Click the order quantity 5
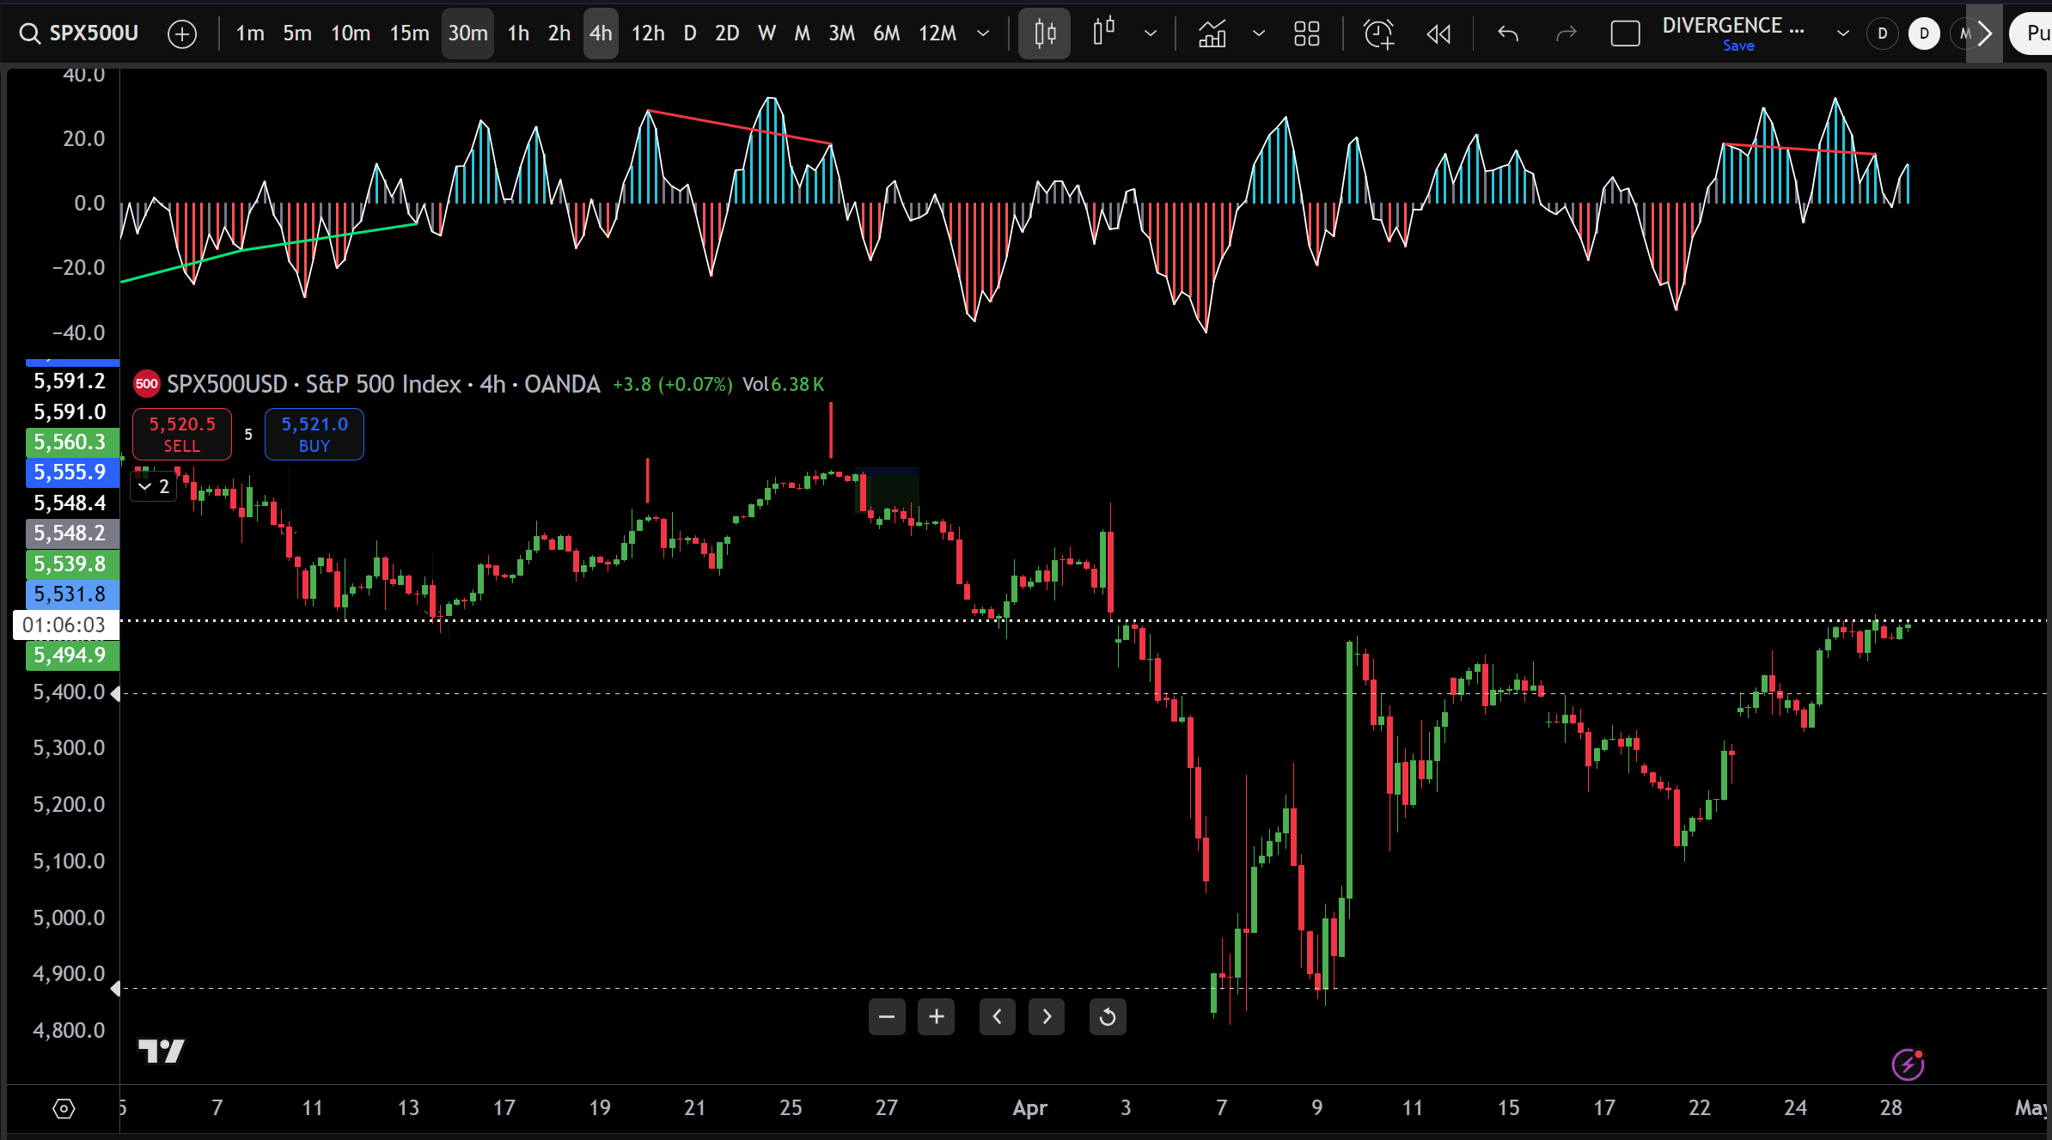 [248, 435]
